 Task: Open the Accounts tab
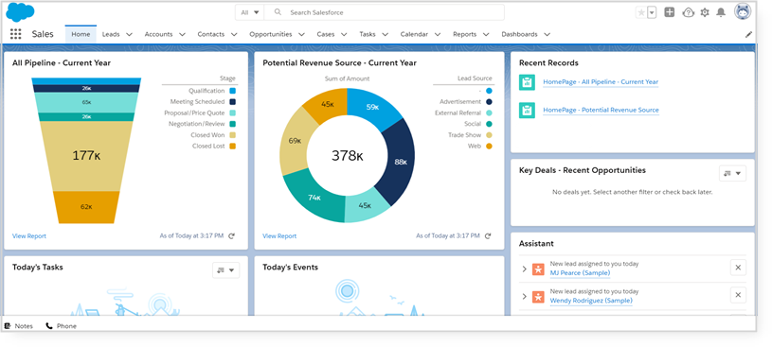click(158, 34)
